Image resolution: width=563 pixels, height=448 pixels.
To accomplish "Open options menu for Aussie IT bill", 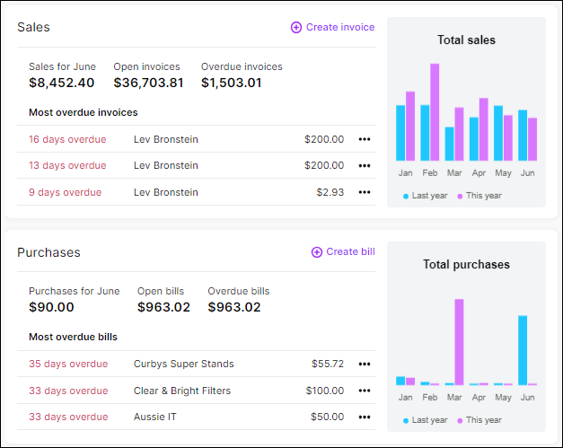I will (364, 417).
